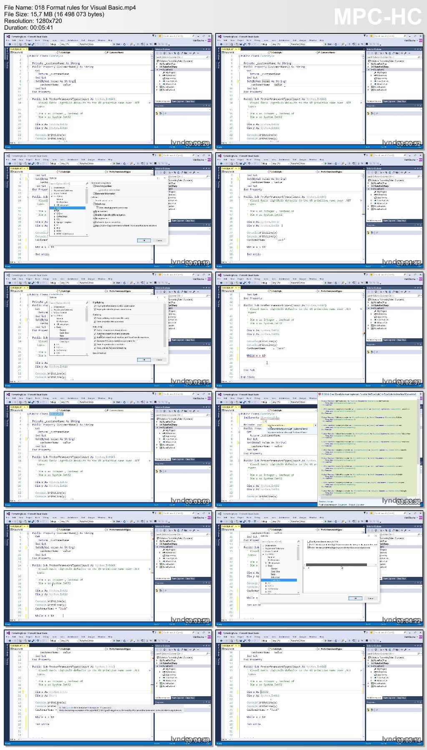Click the Undo arrow icon in frame 00:01:19
This screenshot has width=427, height=750.
point(38,164)
